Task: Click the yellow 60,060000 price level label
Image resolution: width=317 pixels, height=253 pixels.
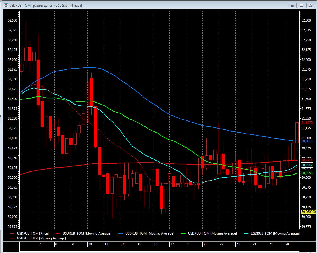Action: point(308,212)
